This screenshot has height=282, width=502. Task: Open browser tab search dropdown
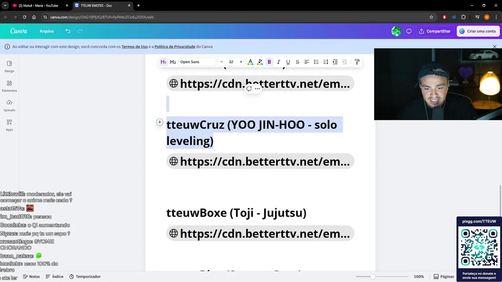click(x=5, y=5)
